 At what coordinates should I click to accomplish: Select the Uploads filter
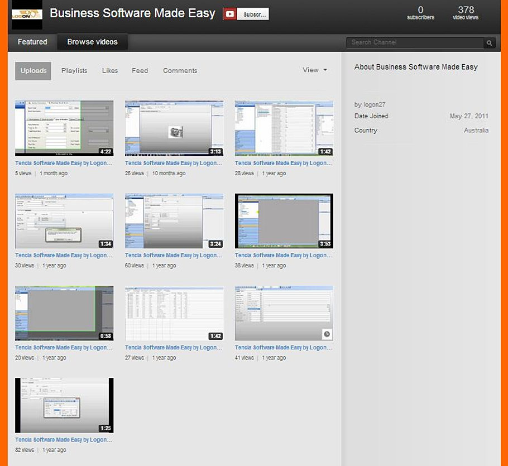tap(33, 70)
